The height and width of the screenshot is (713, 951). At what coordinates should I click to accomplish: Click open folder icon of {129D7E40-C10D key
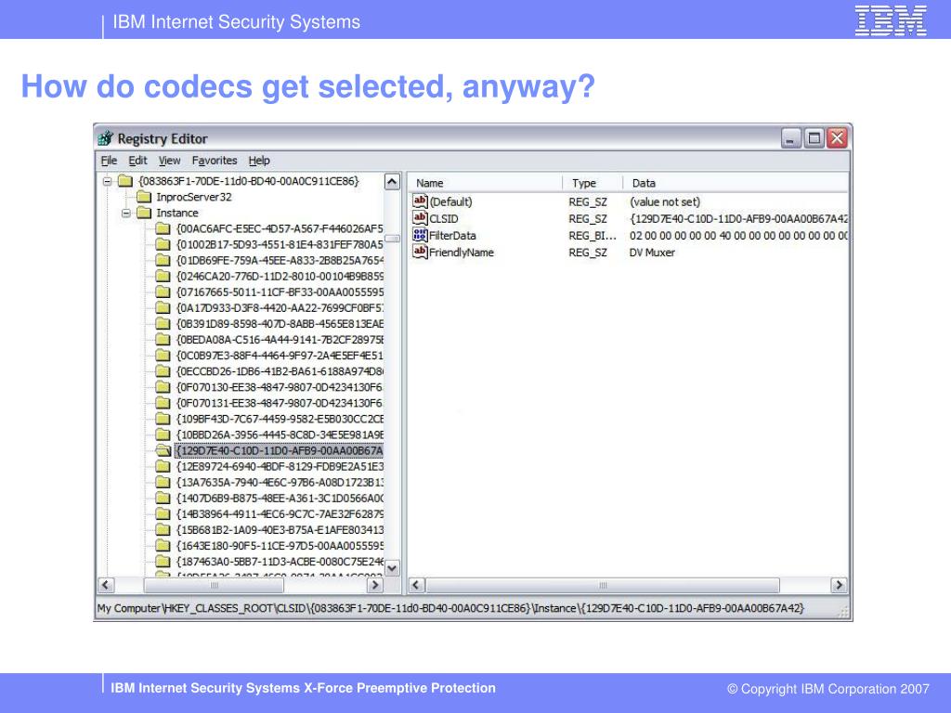point(163,450)
